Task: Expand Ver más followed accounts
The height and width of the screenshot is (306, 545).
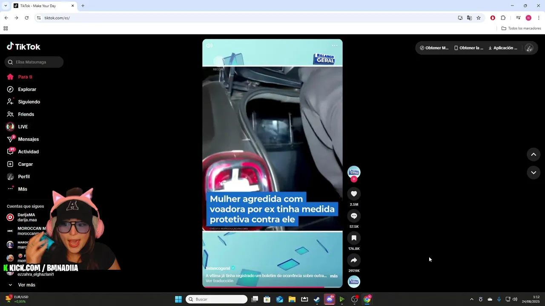Action: 26,285
